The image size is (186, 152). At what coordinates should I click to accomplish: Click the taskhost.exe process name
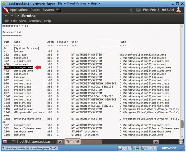[23, 131]
